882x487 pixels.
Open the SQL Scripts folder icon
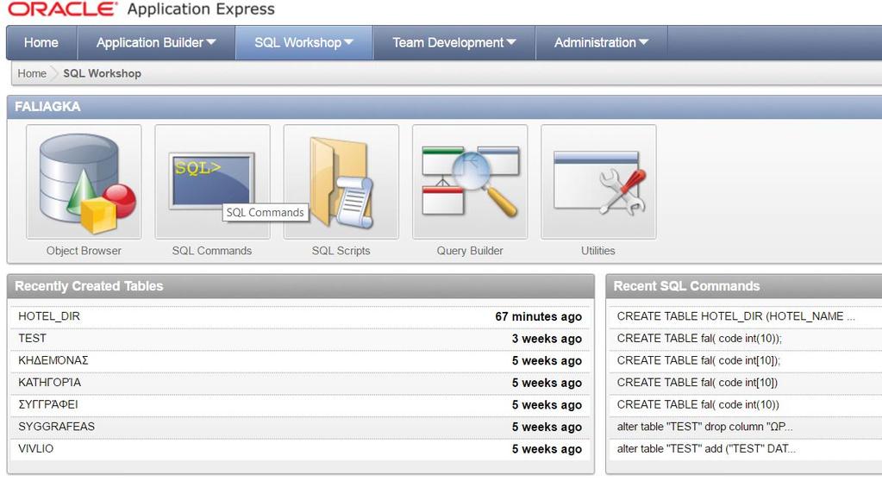pos(341,182)
